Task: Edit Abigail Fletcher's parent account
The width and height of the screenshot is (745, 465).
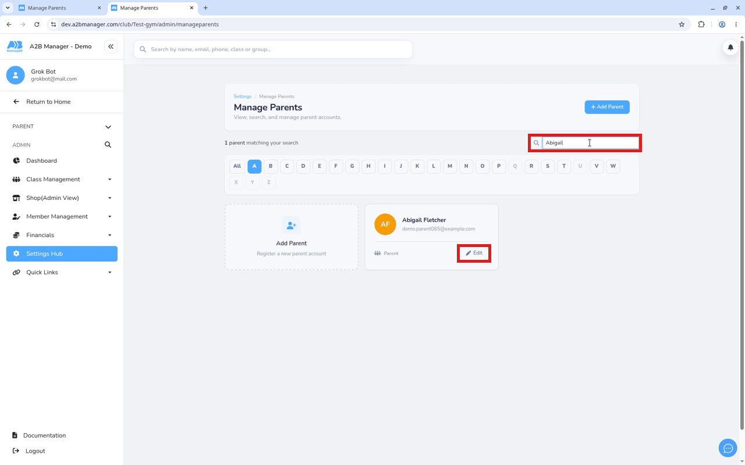Action: [474, 253]
